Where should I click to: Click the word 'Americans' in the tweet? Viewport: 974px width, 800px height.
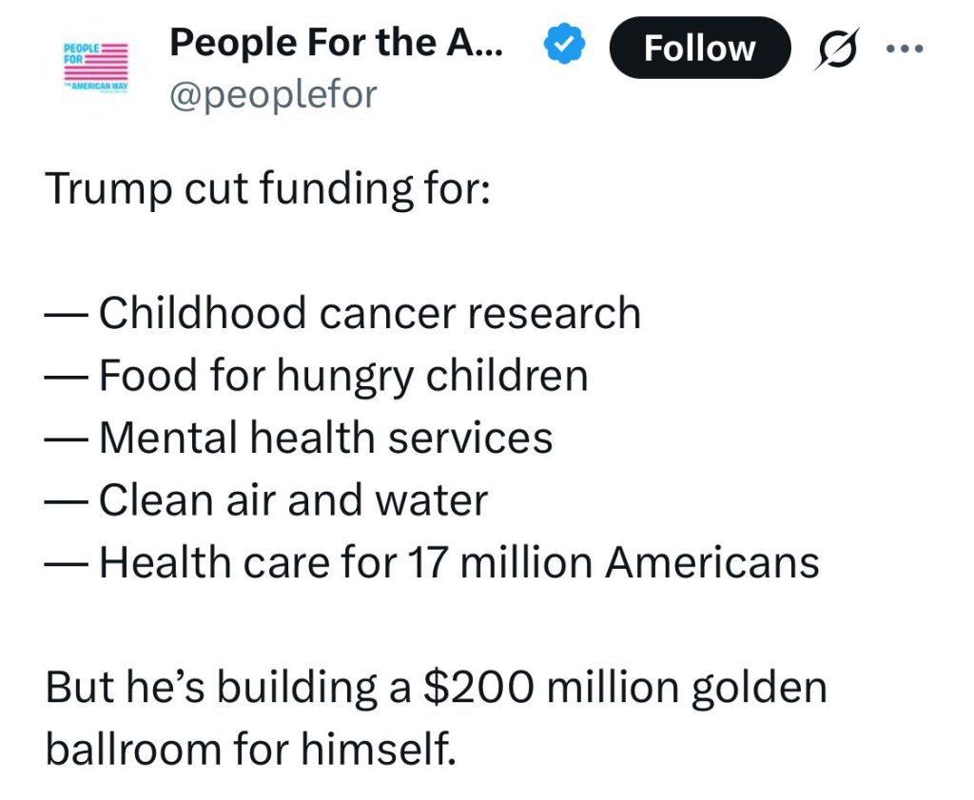pos(712,563)
